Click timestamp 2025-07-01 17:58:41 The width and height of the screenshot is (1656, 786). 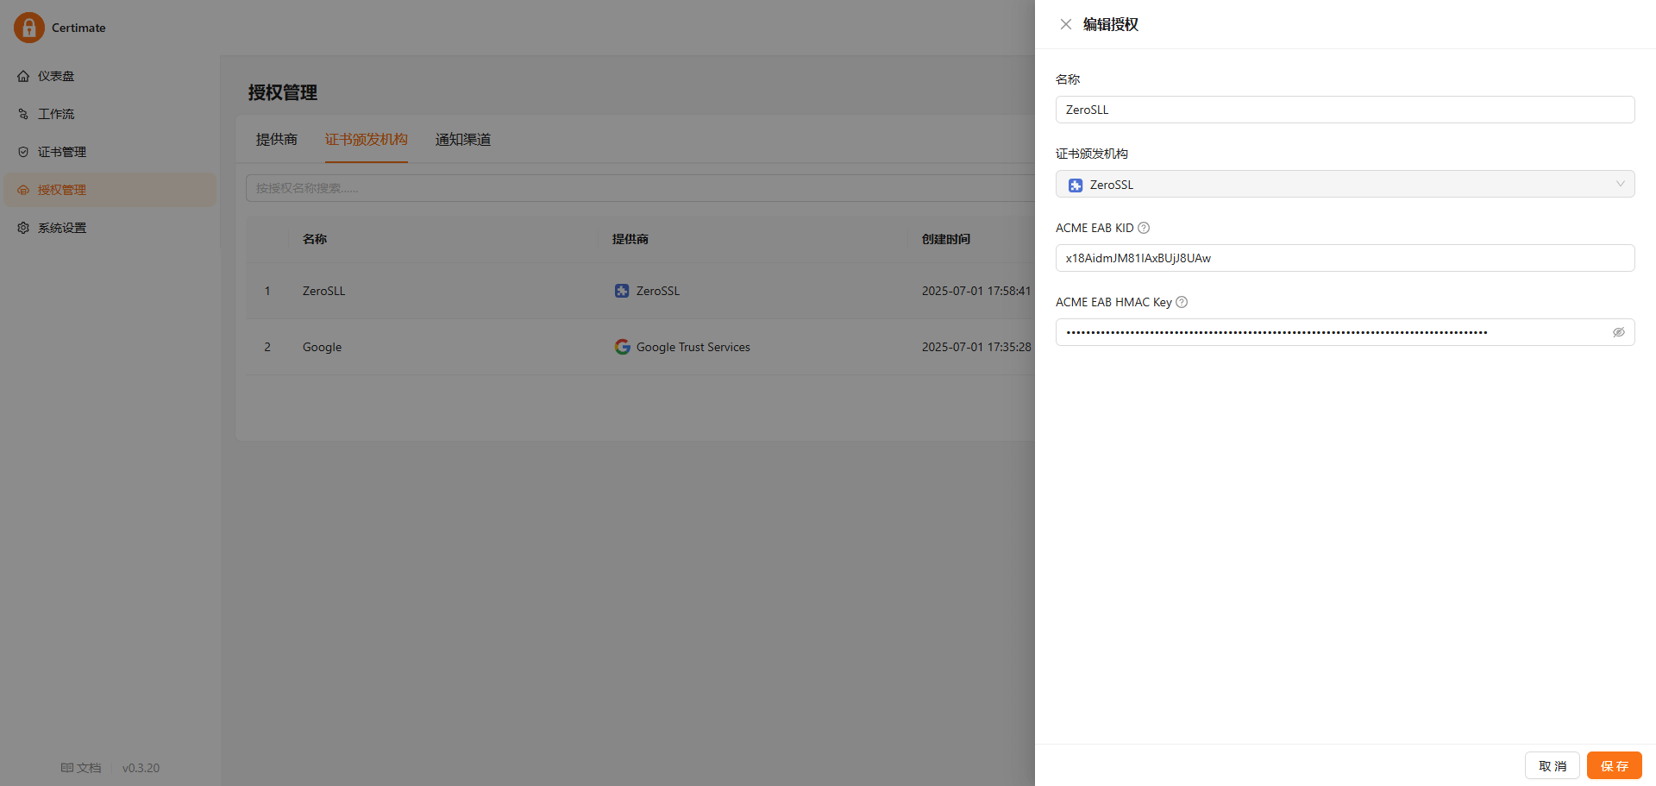pos(976,291)
